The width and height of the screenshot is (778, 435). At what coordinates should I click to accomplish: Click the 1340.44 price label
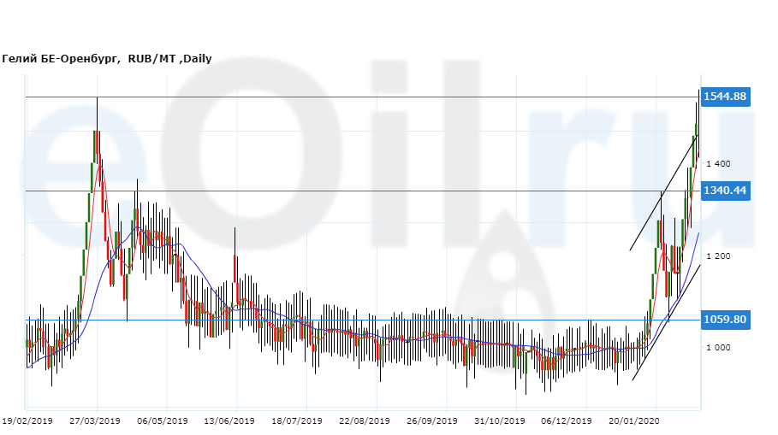[x=725, y=190]
